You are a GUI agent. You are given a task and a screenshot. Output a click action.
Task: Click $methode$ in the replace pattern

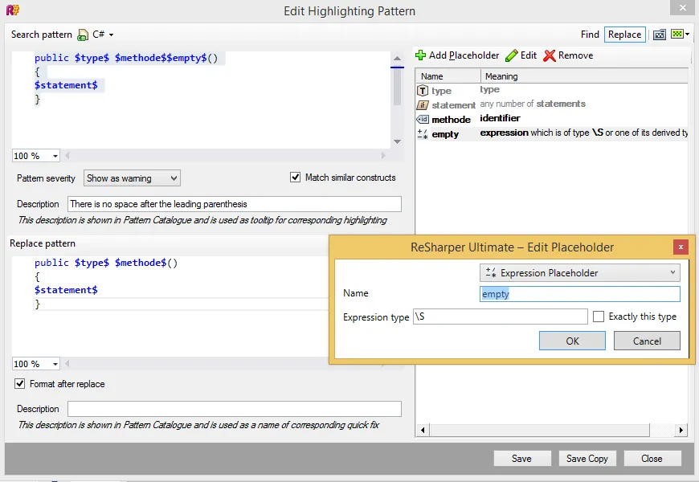click(141, 263)
